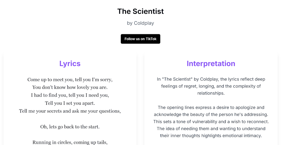Click lyric Running in circles, coming up tails
The width and height of the screenshot is (290, 145).
70,142
